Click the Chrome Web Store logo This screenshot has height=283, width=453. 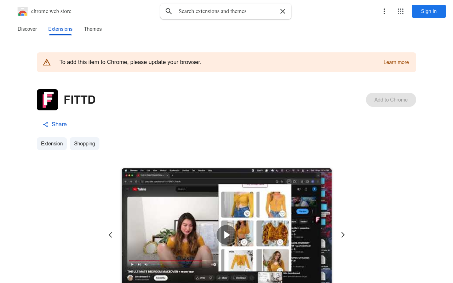pyautogui.click(x=23, y=12)
